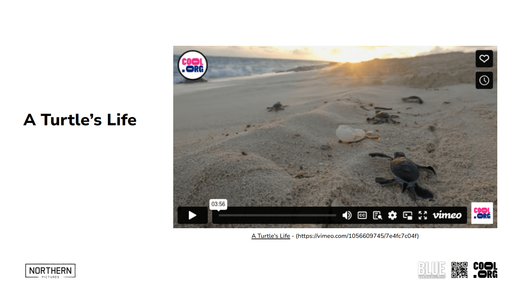Click the Northern Pictures logo
The width and height of the screenshot is (513, 289).
pos(50,271)
